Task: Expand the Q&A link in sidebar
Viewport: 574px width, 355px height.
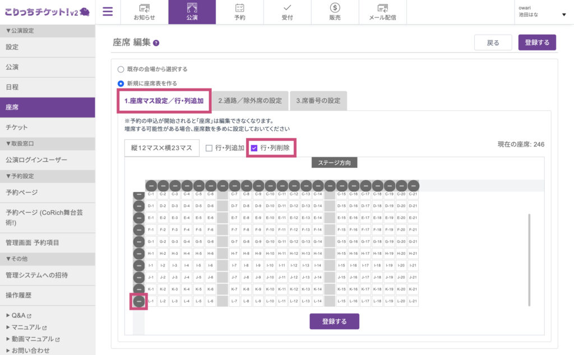Action: 18,315
